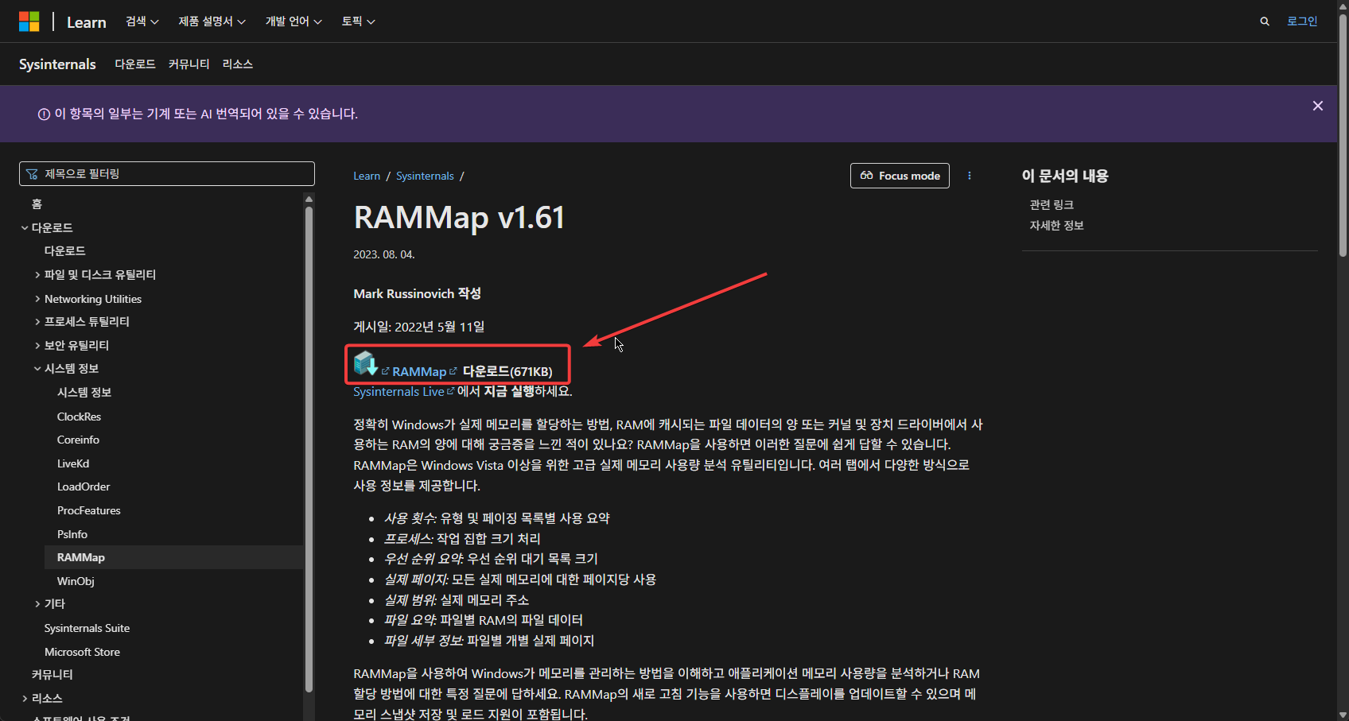Screen dimensions: 1349x721
Task: Open the 리소스 tab in Sysinternals bar
Action: point(238,64)
